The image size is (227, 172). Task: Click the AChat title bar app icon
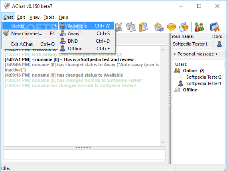click(x=7, y=6)
